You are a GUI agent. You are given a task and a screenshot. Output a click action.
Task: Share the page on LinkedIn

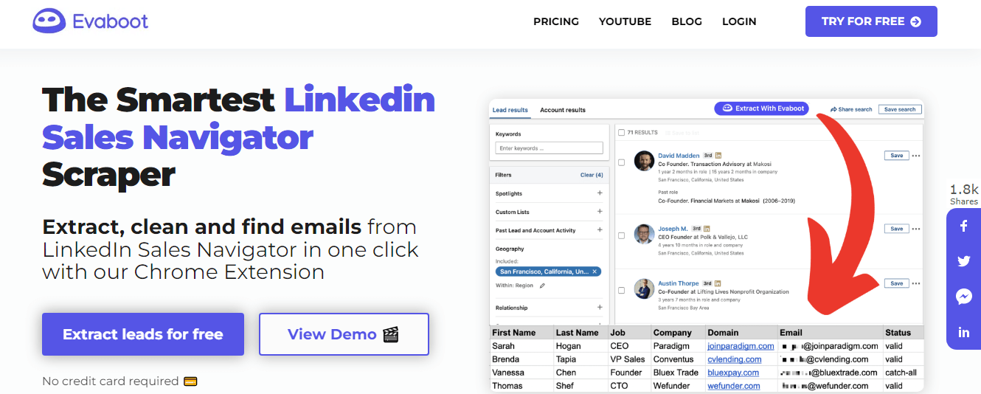click(963, 332)
